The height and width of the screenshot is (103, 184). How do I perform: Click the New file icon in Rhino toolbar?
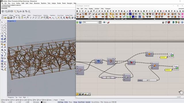[3, 18]
